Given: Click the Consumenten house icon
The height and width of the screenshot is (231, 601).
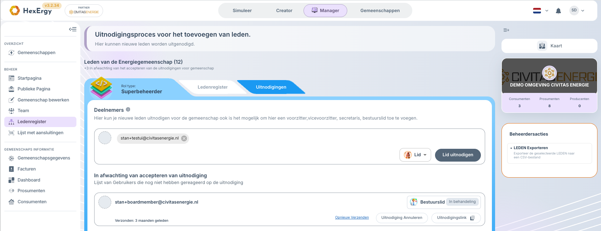Looking at the screenshot, I should click(x=11, y=202).
